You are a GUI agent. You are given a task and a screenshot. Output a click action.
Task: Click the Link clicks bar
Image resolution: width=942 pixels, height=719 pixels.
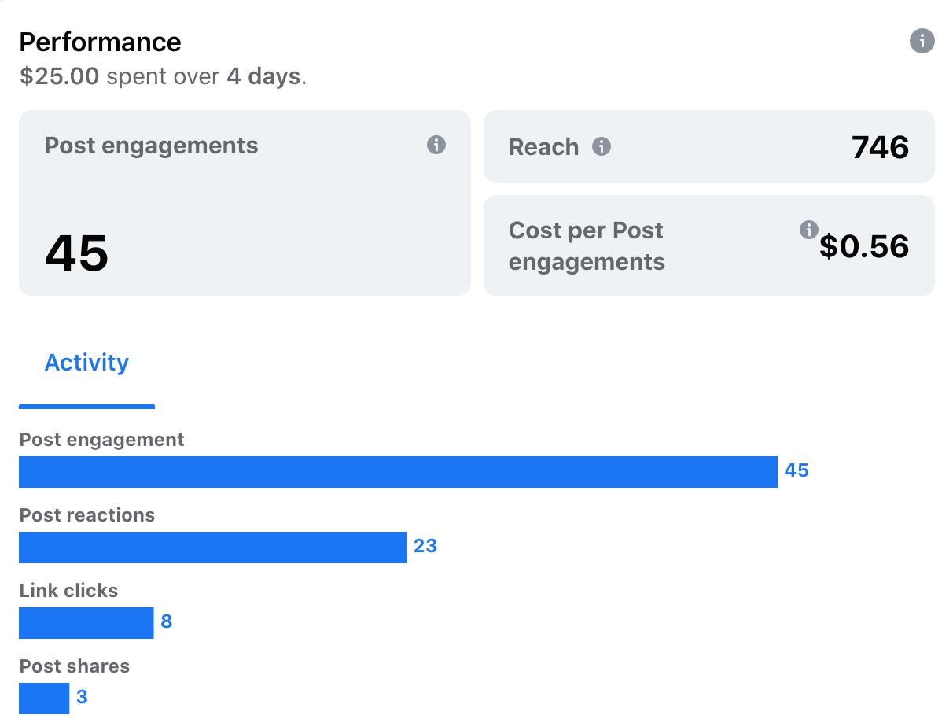click(x=86, y=623)
